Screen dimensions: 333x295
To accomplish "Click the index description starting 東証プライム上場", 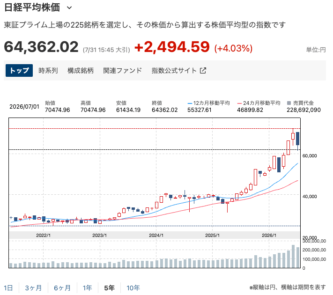I will click(x=145, y=25).
